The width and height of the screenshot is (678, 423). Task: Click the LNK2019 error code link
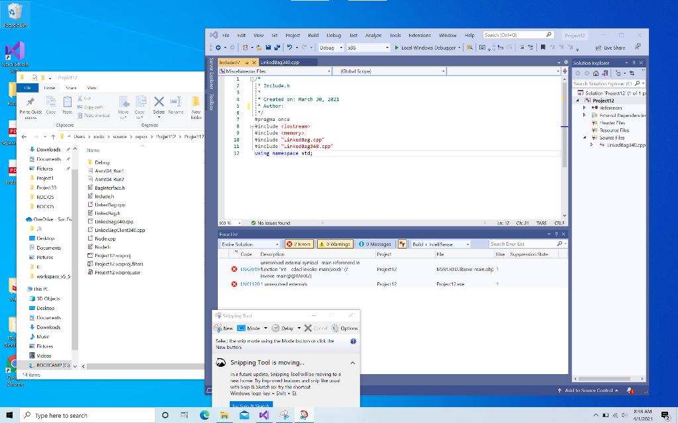[249, 269]
